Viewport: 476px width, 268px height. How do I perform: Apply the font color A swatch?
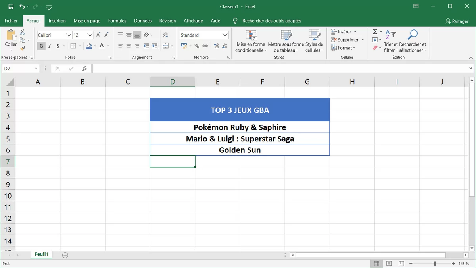[102, 46]
